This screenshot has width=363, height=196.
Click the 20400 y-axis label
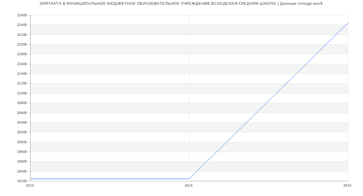pos(22,122)
